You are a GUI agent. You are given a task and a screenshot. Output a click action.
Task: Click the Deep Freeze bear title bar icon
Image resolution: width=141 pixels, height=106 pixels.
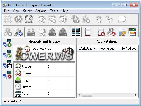click(x=5, y=5)
